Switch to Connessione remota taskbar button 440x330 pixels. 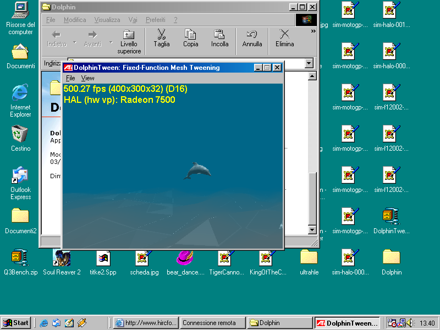click(x=213, y=323)
